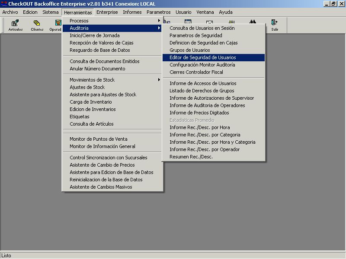The width and height of the screenshot is (346, 259).
Task: Launch Asistente para Ajustes de Stock
Action: (x=112, y=95)
